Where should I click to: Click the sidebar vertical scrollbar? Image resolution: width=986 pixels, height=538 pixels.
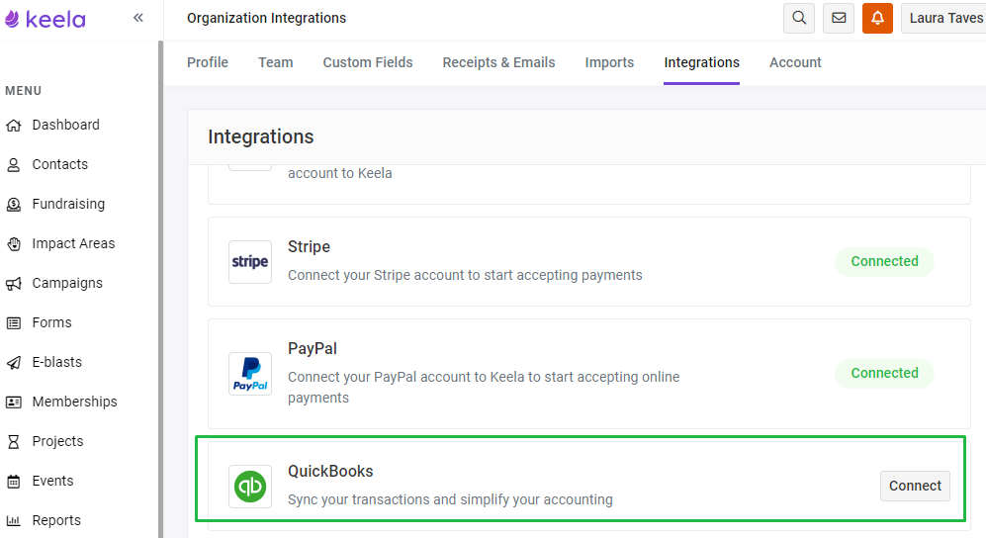click(160, 289)
